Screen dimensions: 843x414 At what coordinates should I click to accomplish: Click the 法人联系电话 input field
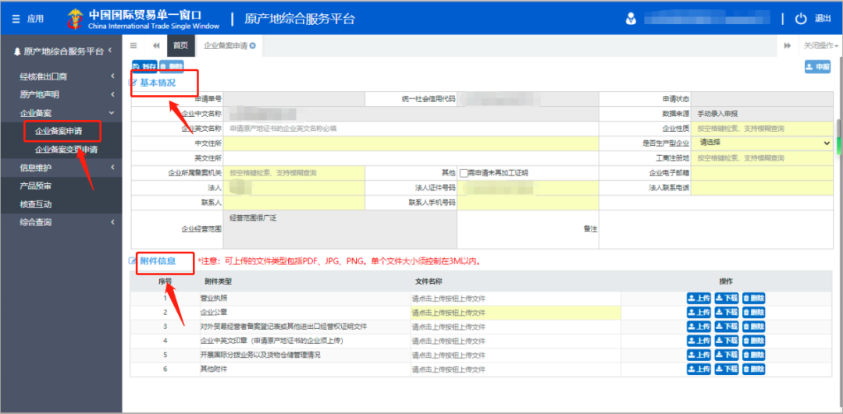pyautogui.click(x=763, y=188)
